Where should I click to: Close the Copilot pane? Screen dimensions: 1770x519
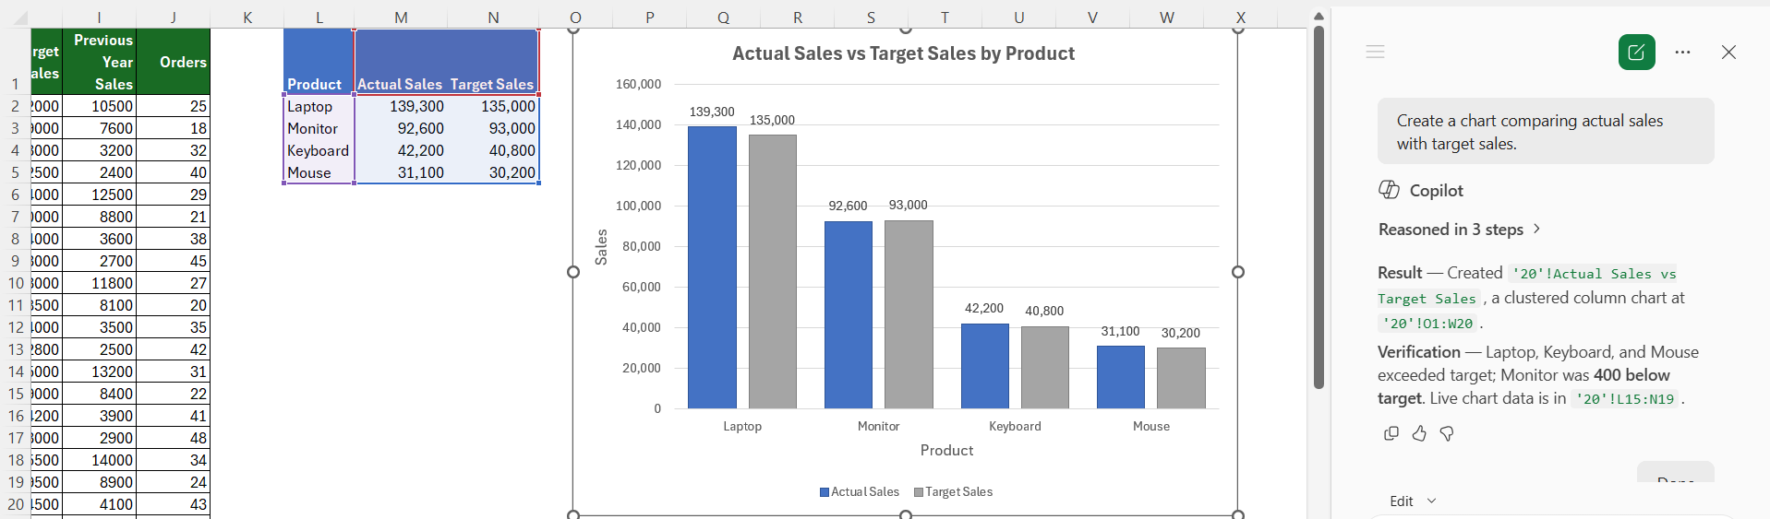coord(1728,53)
